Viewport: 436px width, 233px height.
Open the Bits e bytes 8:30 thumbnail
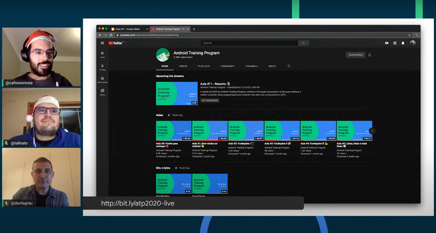[x=174, y=183]
